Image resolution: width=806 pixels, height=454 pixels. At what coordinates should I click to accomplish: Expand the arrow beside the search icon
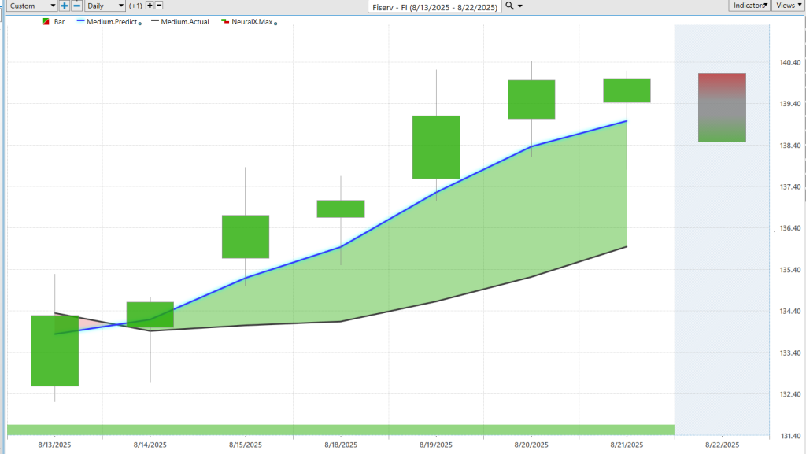click(520, 6)
